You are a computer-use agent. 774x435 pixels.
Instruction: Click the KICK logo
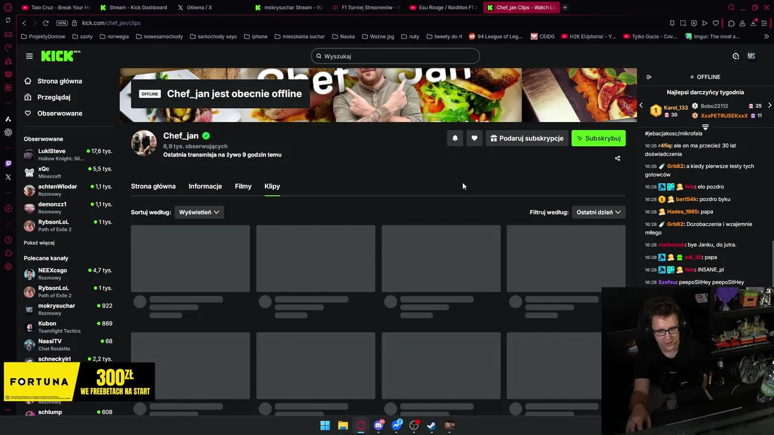(x=60, y=56)
